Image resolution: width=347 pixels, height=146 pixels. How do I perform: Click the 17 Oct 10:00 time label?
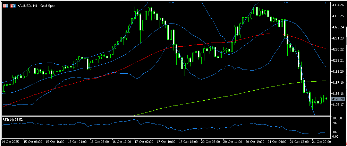click(166, 141)
